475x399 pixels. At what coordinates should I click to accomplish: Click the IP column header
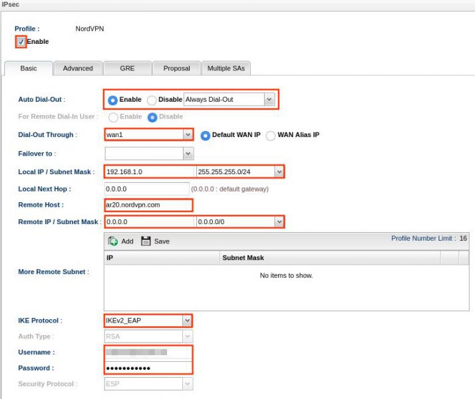[x=162, y=257]
